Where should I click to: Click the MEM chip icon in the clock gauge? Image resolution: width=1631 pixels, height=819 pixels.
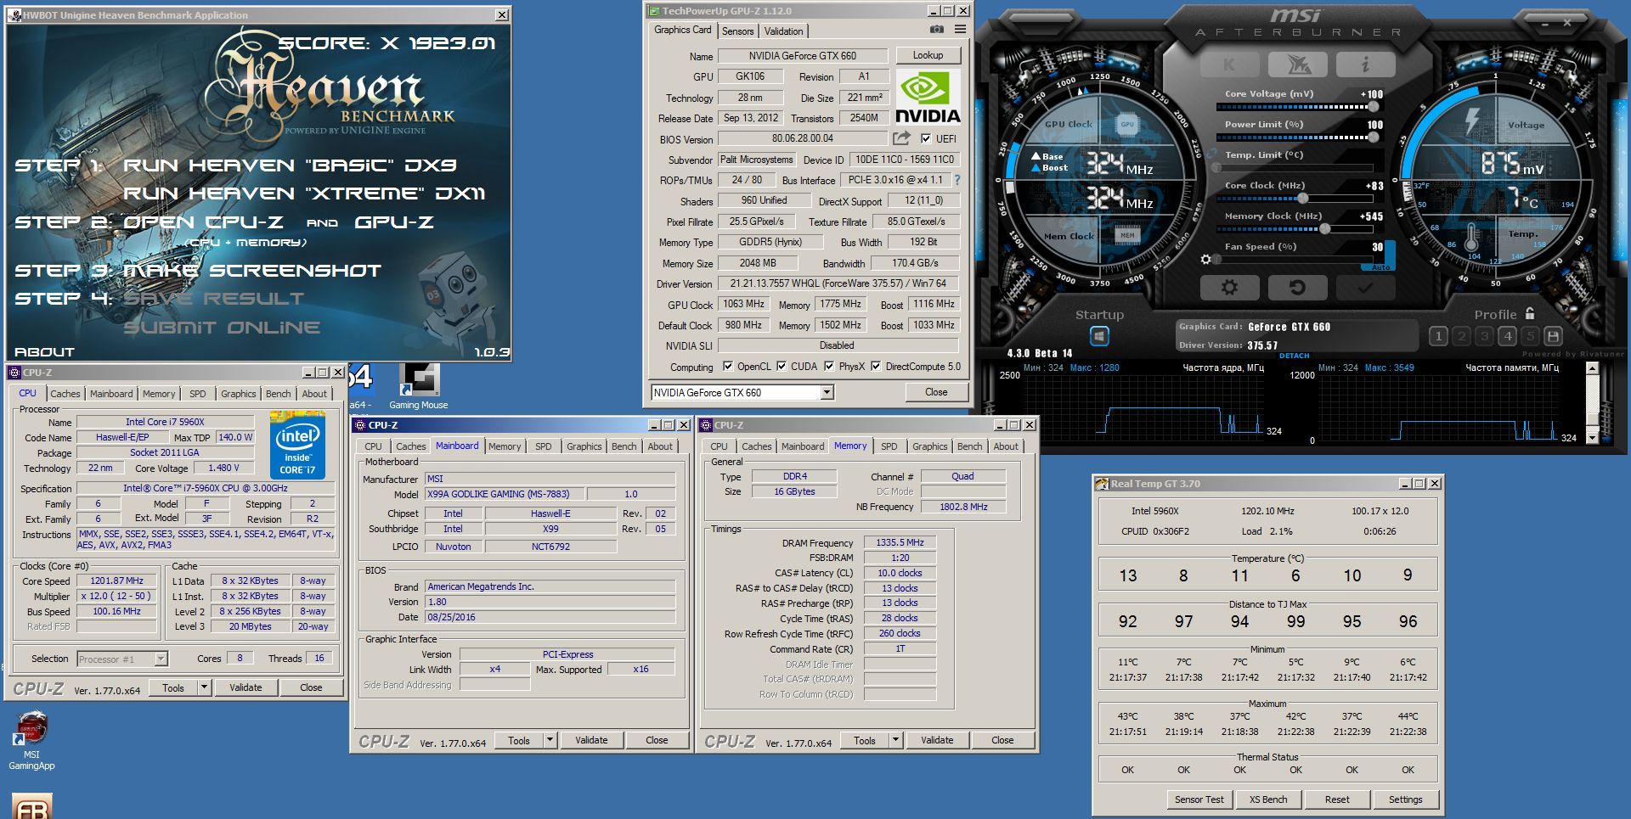[1126, 235]
